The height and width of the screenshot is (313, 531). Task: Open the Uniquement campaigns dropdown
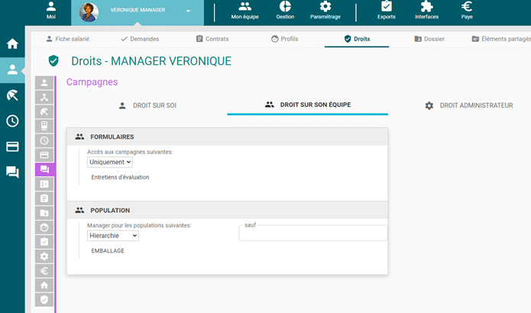point(110,162)
